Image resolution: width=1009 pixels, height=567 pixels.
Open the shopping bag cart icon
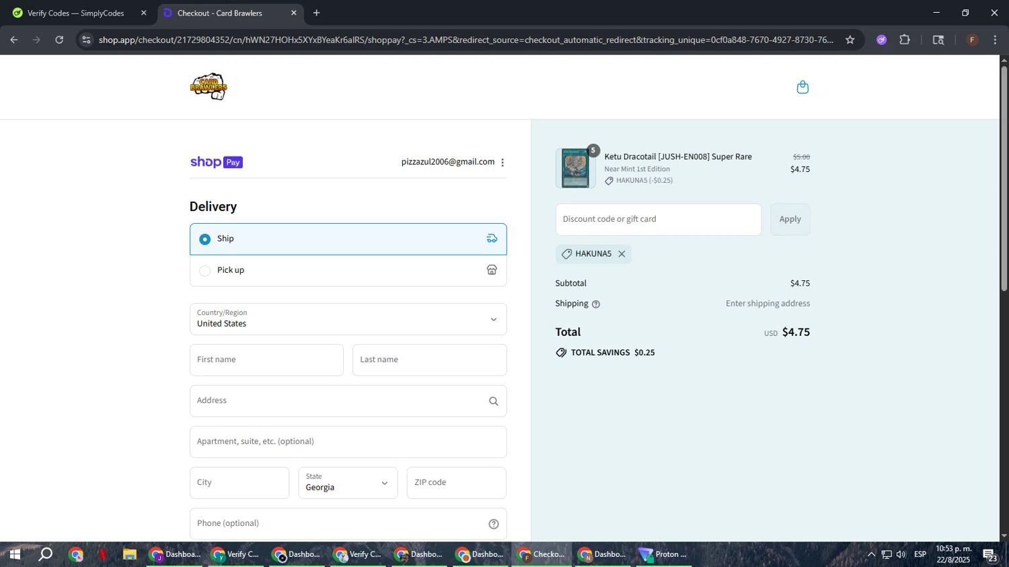[x=802, y=87]
